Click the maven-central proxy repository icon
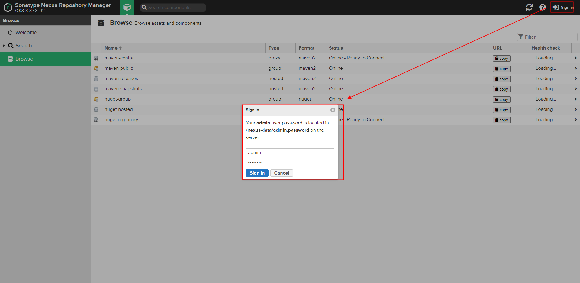The image size is (580, 283). [x=96, y=58]
